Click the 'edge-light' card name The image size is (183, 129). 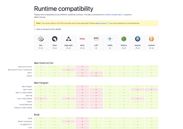pyautogui.click(x=69, y=45)
